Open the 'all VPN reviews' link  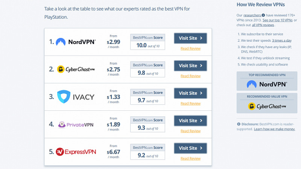[x=263, y=25]
